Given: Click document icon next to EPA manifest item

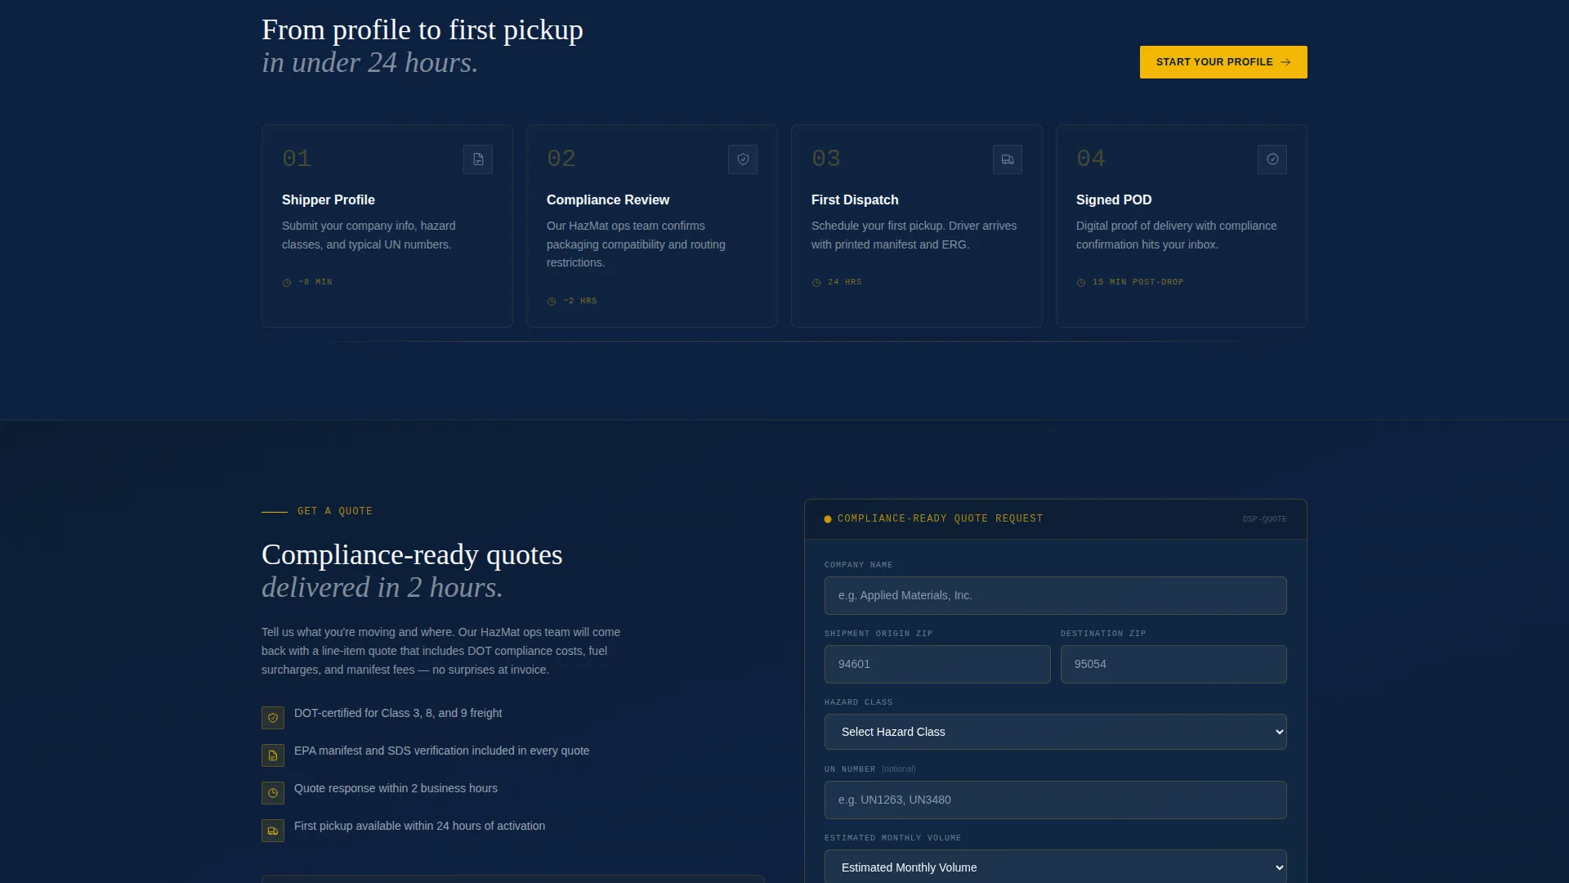Looking at the screenshot, I should coord(273,755).
